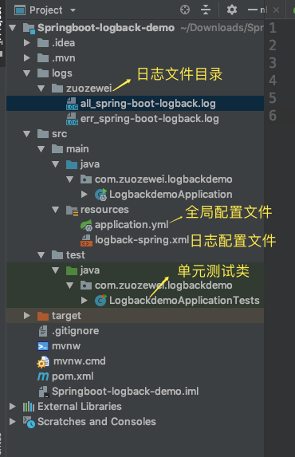
Task: Click the blue main java source folder icon
Action: tap(72, 164)
